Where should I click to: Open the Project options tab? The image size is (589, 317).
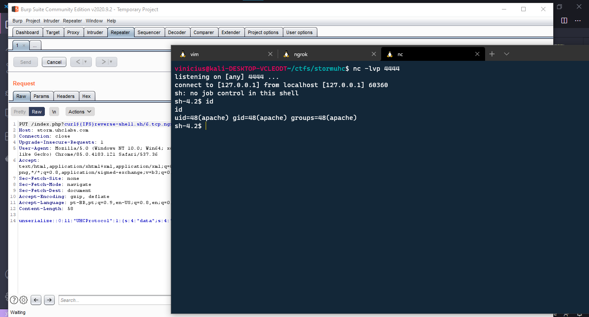(x=263, y=32)
